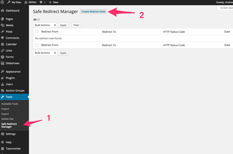Select Available Tools submenu item

tap(10, 104)
